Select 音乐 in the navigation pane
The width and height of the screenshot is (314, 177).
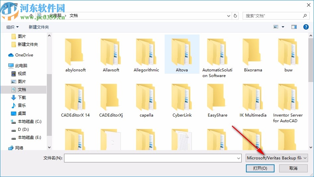(x=22, y=106)
